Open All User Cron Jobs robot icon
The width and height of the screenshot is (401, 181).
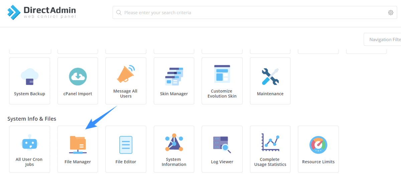(x=29, y=143)
